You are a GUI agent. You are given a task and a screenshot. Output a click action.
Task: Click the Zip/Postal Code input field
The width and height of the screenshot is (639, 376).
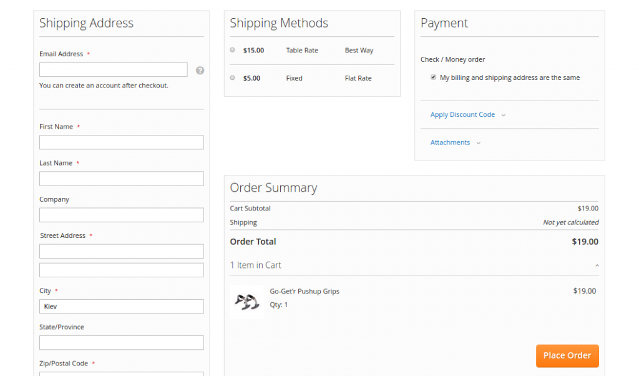121,374
